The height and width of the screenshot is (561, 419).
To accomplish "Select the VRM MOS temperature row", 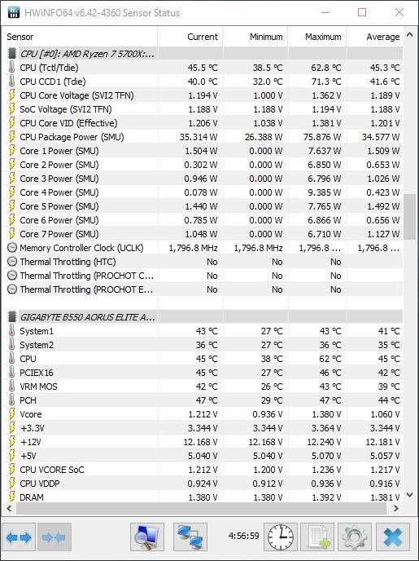I will tap(204, 387).
